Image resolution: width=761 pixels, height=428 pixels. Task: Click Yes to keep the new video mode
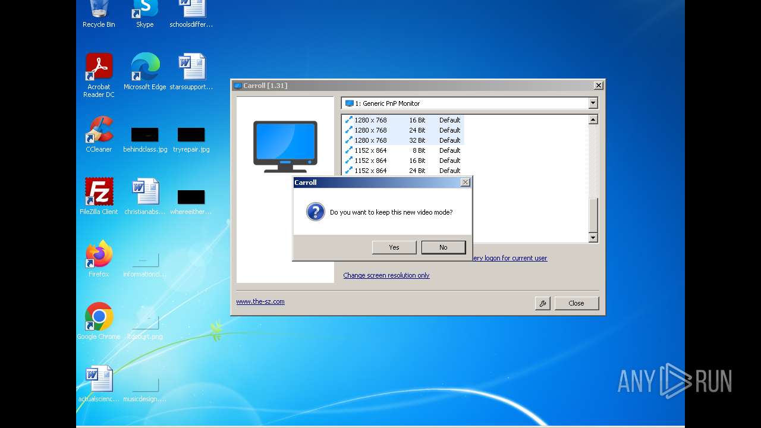(394, 247)
